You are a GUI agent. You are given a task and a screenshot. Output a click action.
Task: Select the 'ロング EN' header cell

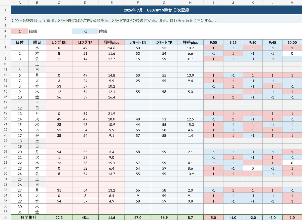coord(59,42)
